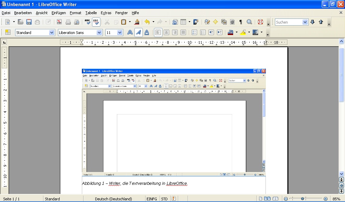Expand the table size arrow
The height and width of the screenshot is (202, 345).
(x=189, y=22)
